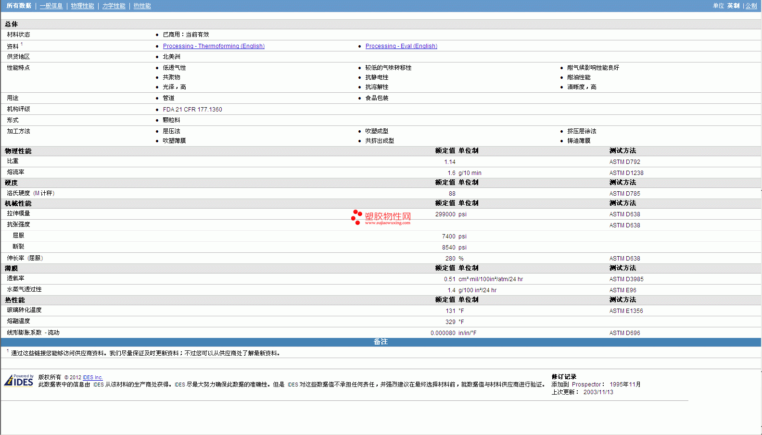Select ASTM E96 test method text
The image size is (762, 435).
coord(622,290)
